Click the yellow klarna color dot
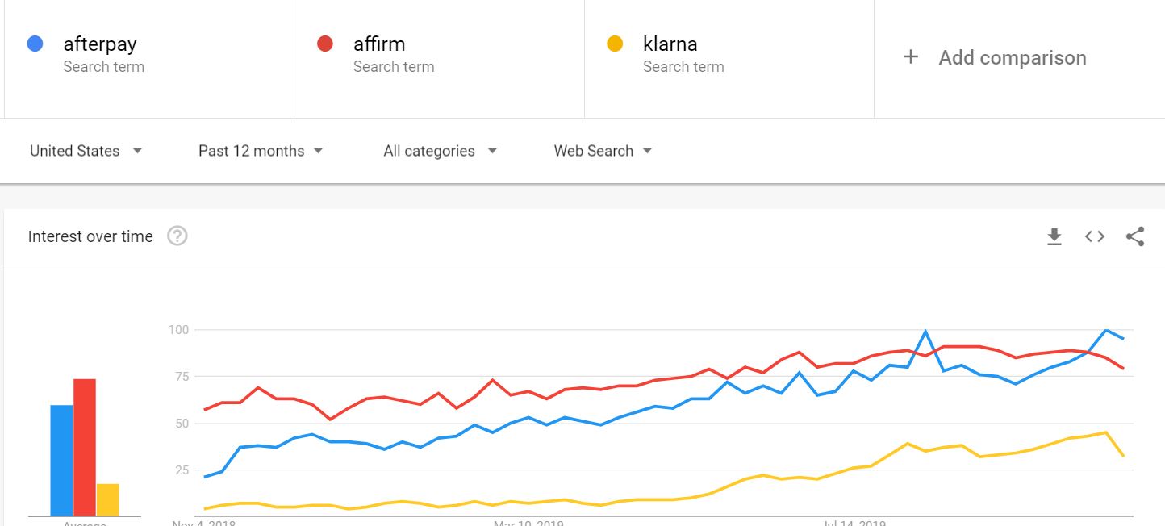 (615, 44)
